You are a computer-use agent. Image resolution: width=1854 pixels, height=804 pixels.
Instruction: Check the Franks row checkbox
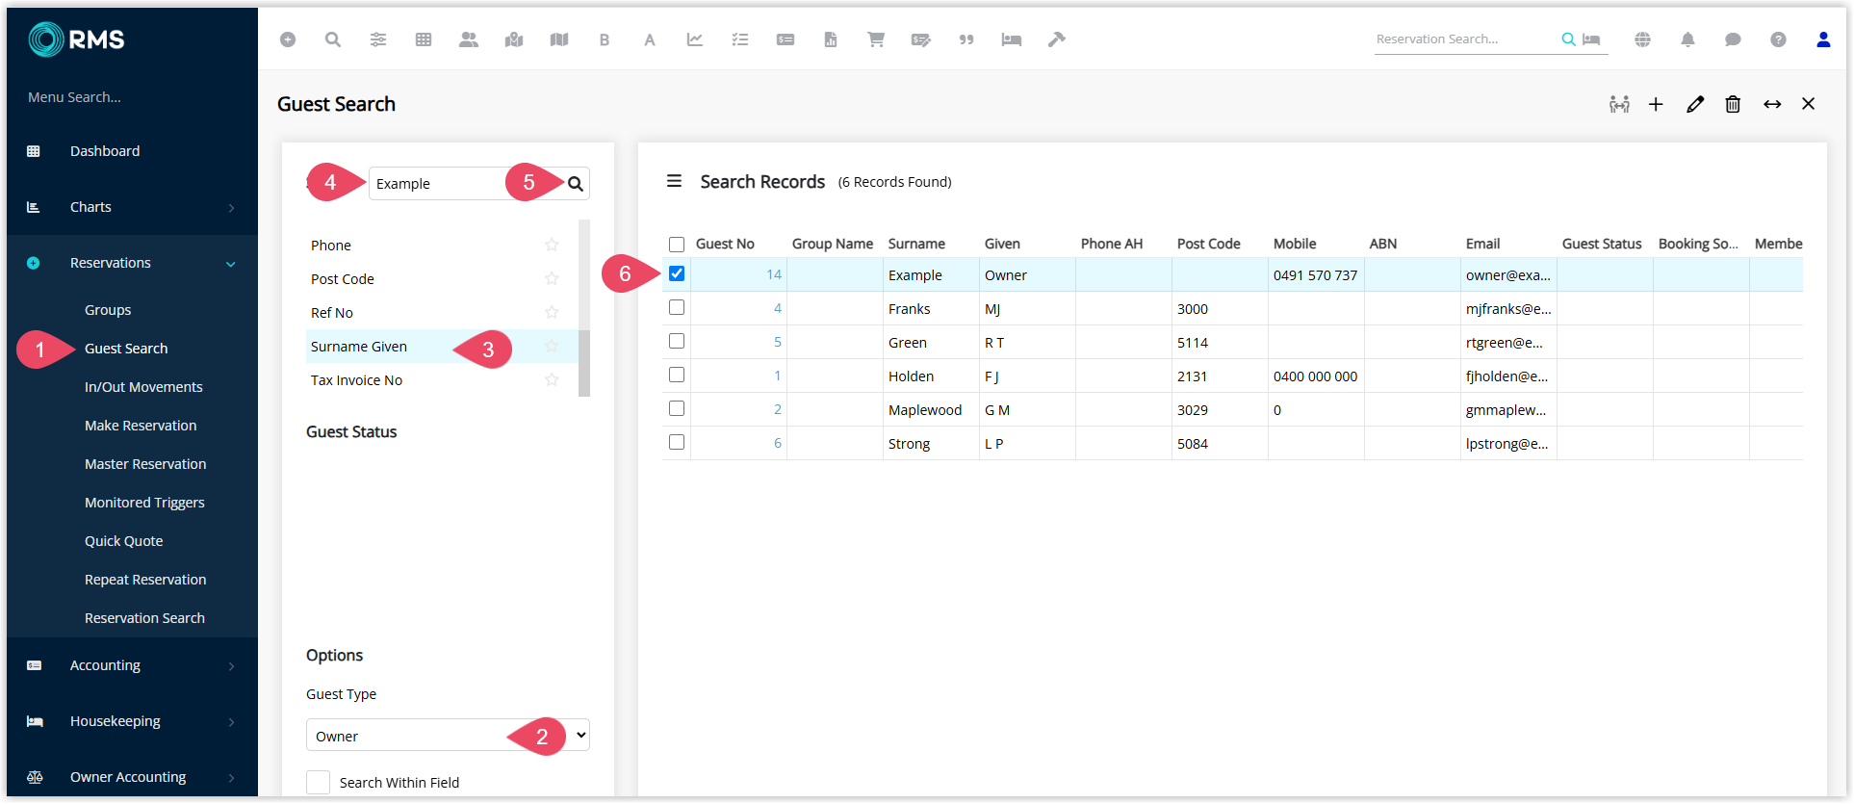[x=677, y=307]
